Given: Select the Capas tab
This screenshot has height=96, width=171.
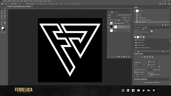Looking at the screenshot, I should 112,12.
